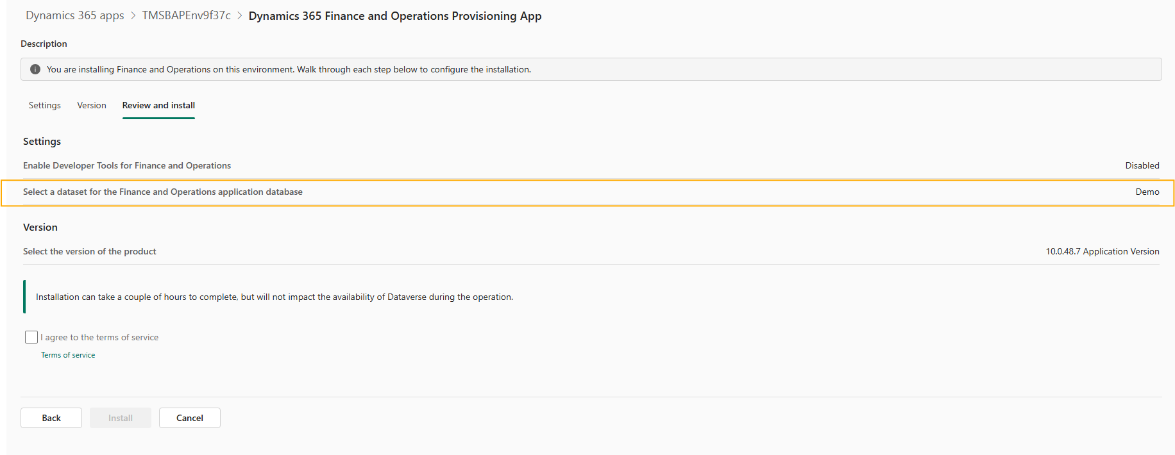Open the Terms of service link
This screenshot has width=1175, height=455.
tap(68, 355)
